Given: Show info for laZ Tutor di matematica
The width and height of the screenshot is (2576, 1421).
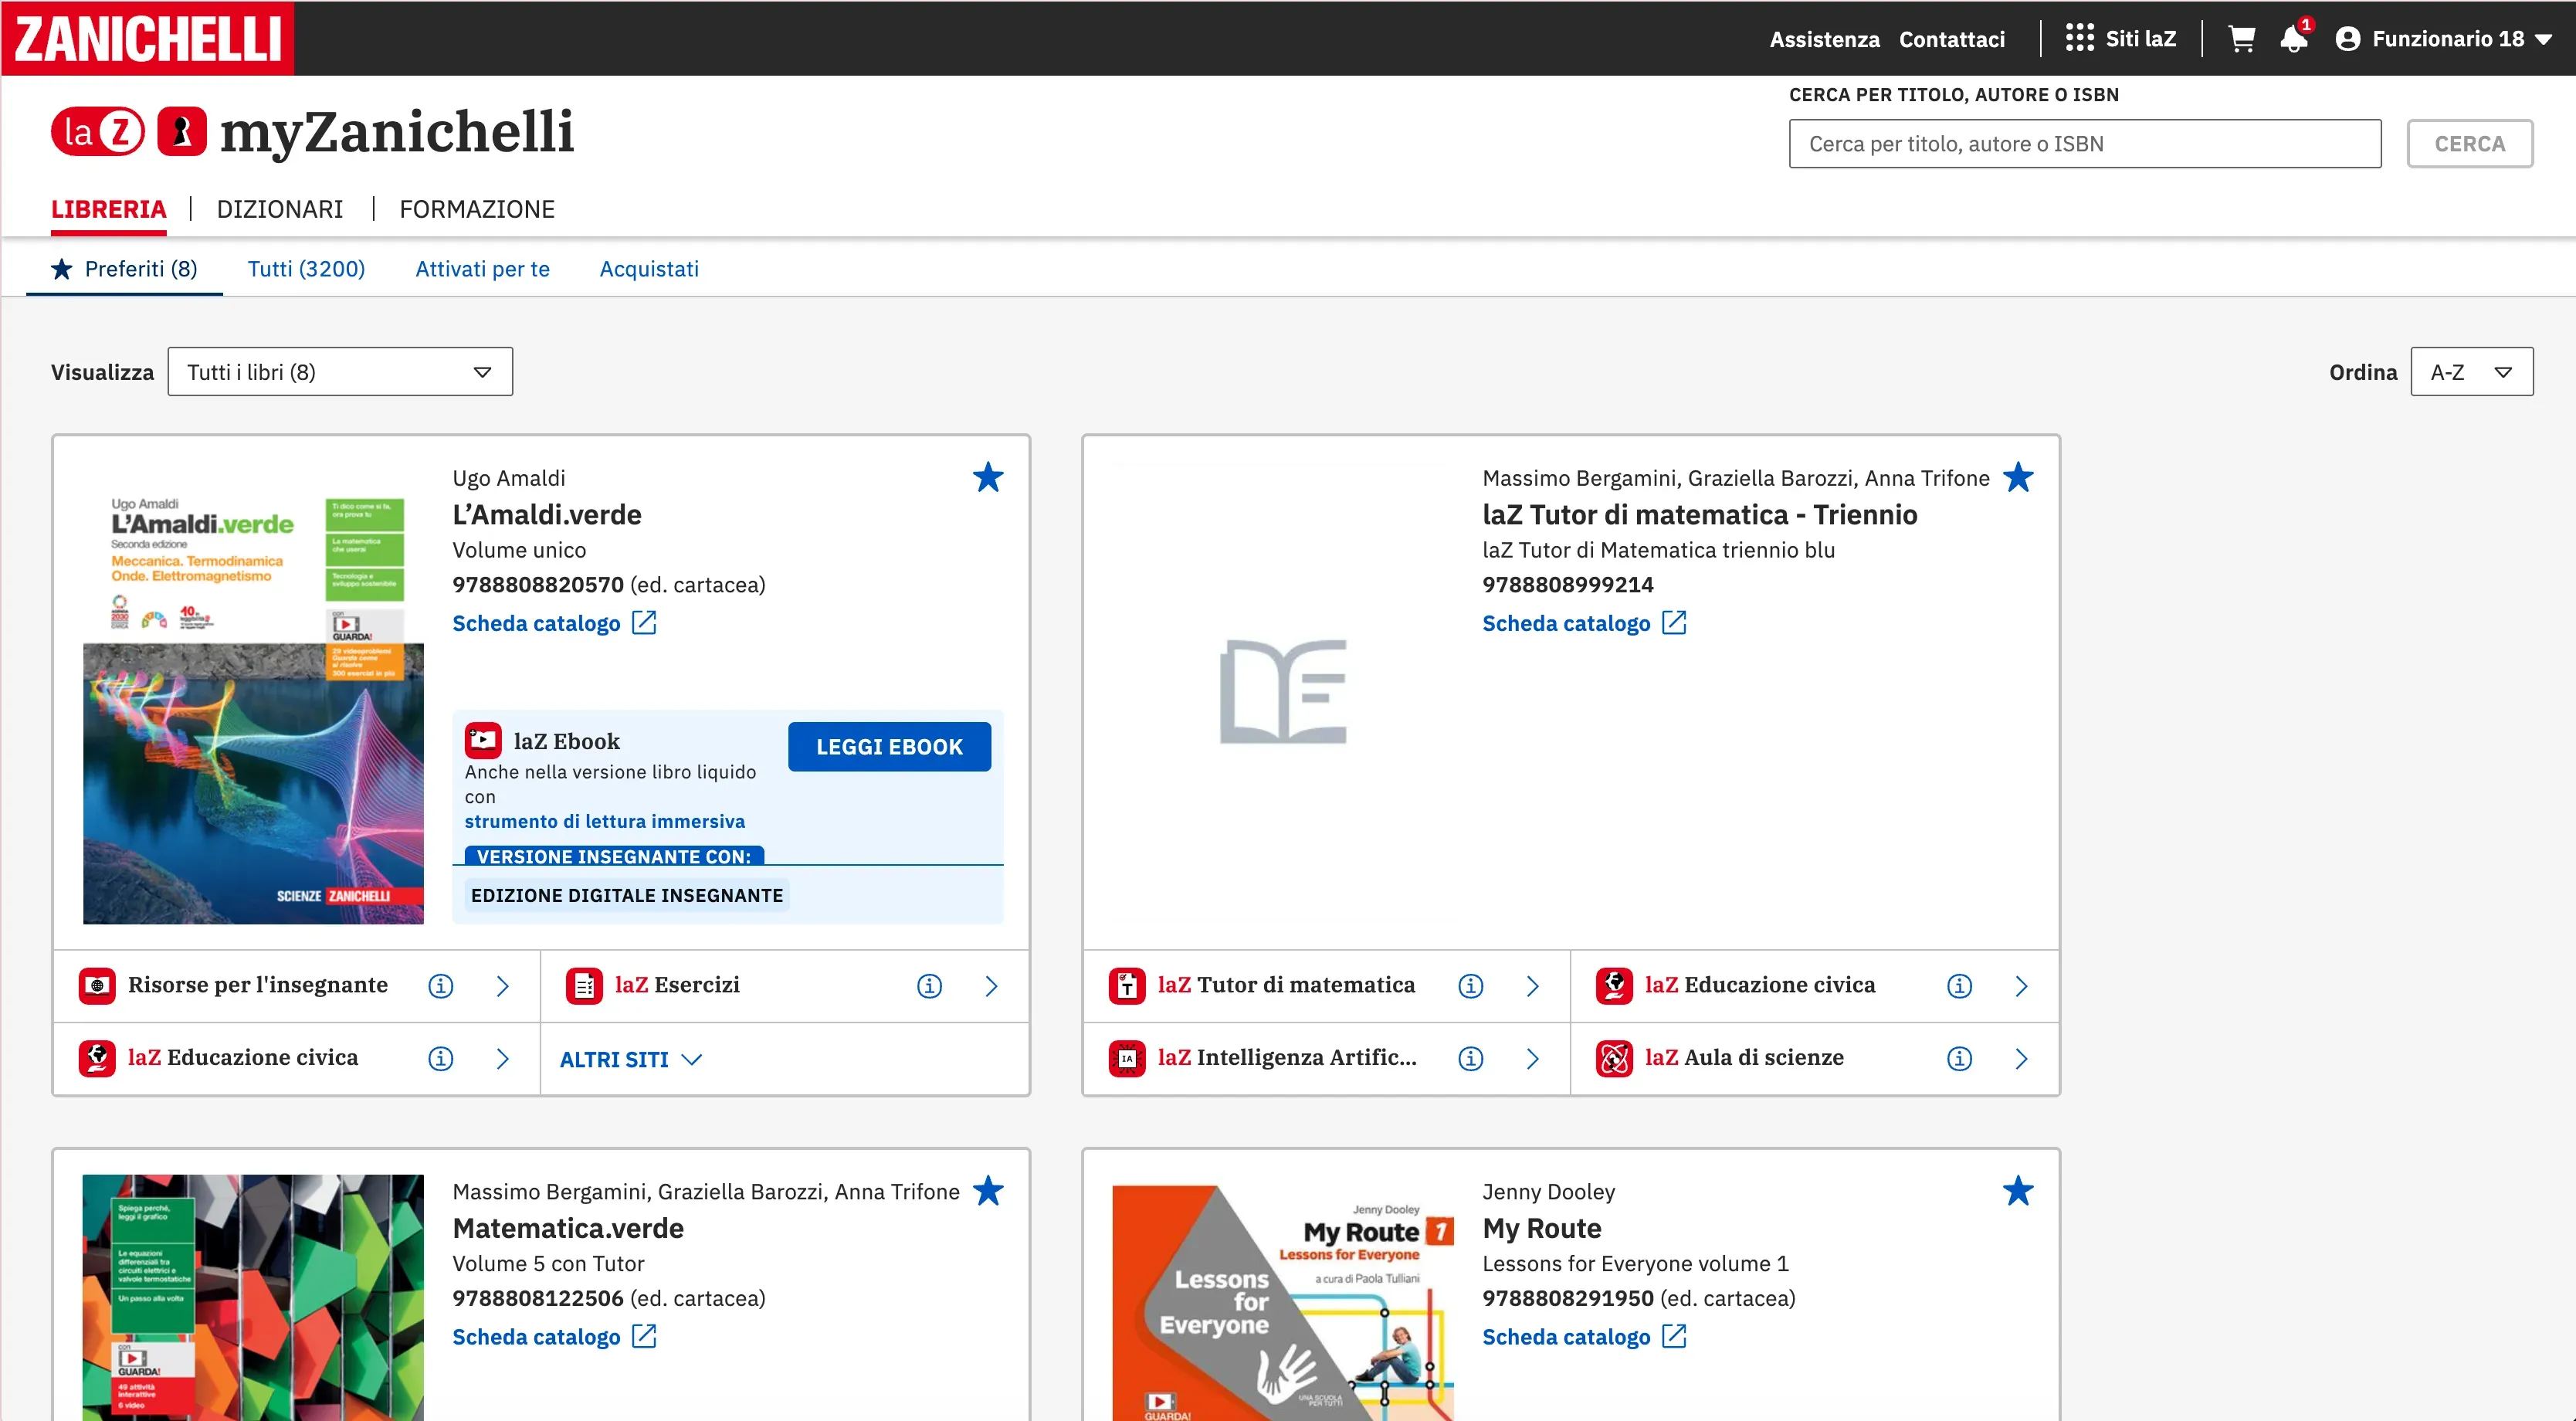Looking at the screenshot, I should (1470, 986).
